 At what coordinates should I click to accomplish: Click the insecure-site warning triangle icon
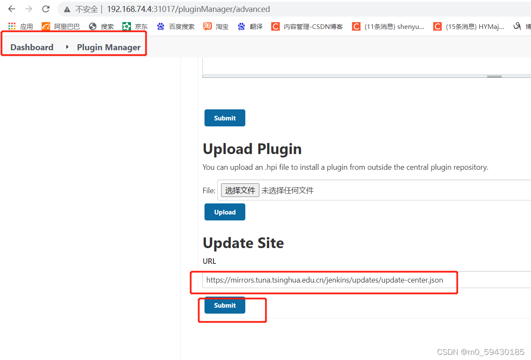(x=67, y=9)
